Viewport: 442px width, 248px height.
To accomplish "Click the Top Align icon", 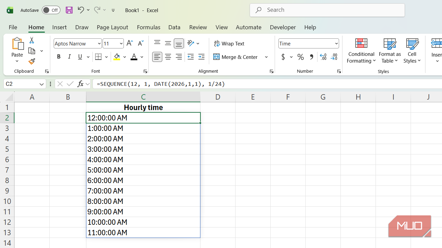I will pos(157,43).
